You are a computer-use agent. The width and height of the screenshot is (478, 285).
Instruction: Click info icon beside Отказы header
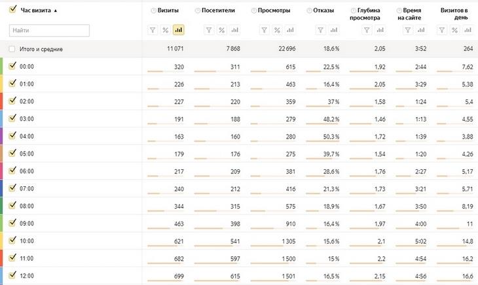point(309,11)
